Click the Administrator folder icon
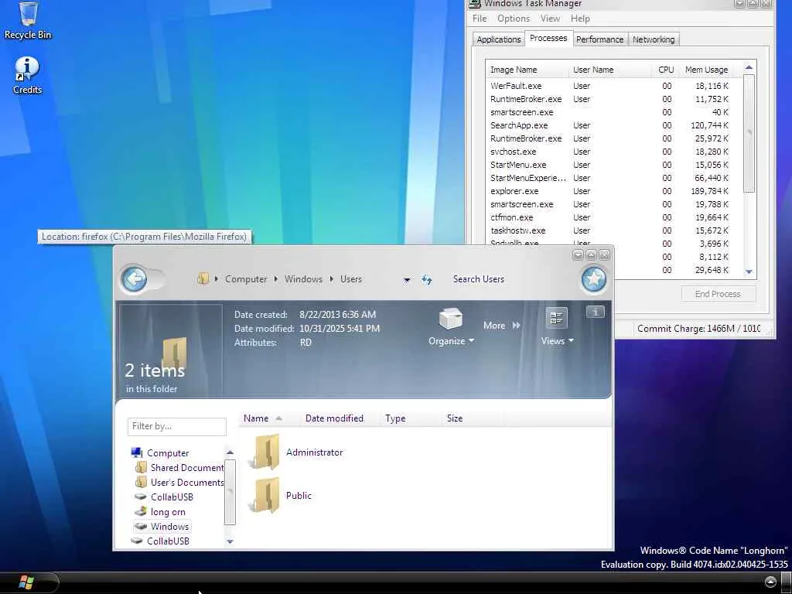 [x=265, y=452]
